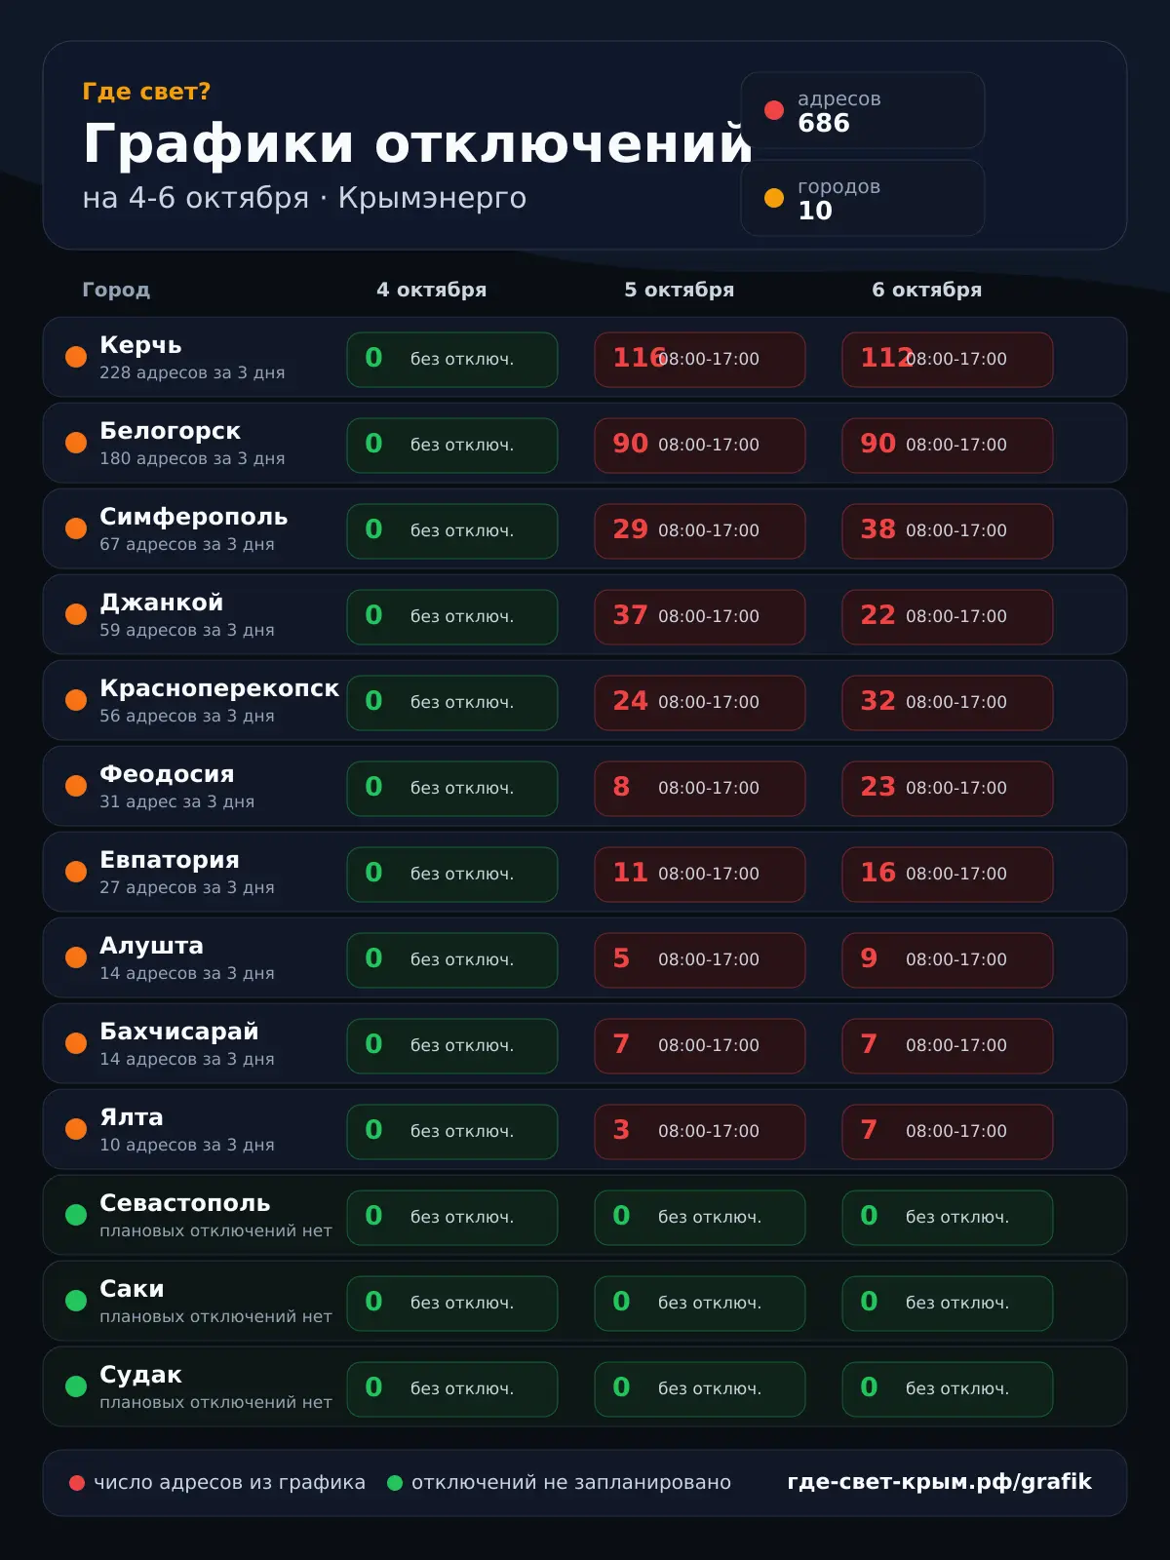Click Феодосия 5 октября cell showing 8
Viewport: 1170px width, 1560px height.
click(x=700, y=789)
